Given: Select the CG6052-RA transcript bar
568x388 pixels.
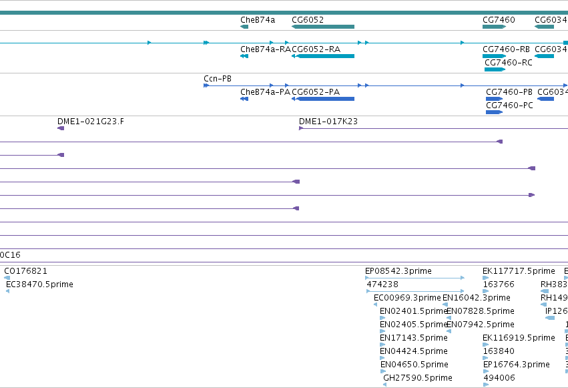Looking at the screenshot, I should (323, 56).
